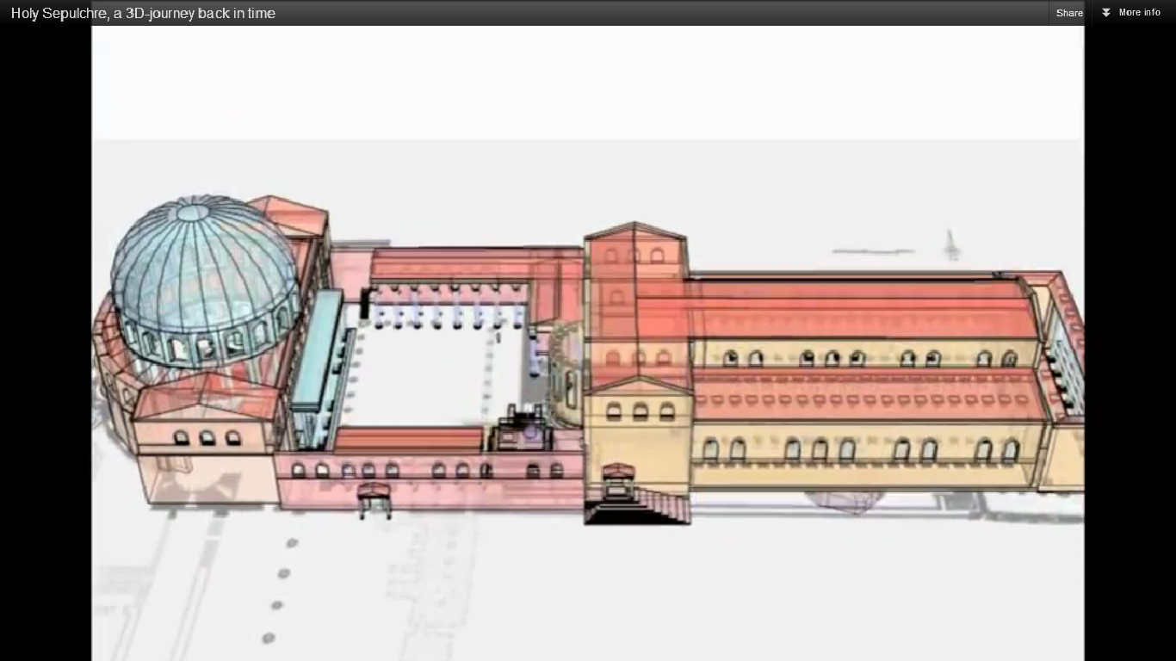Click the Holy Sepulchre video title
The width and height of the screenshot is (1176, 661).
coord(143,13)
